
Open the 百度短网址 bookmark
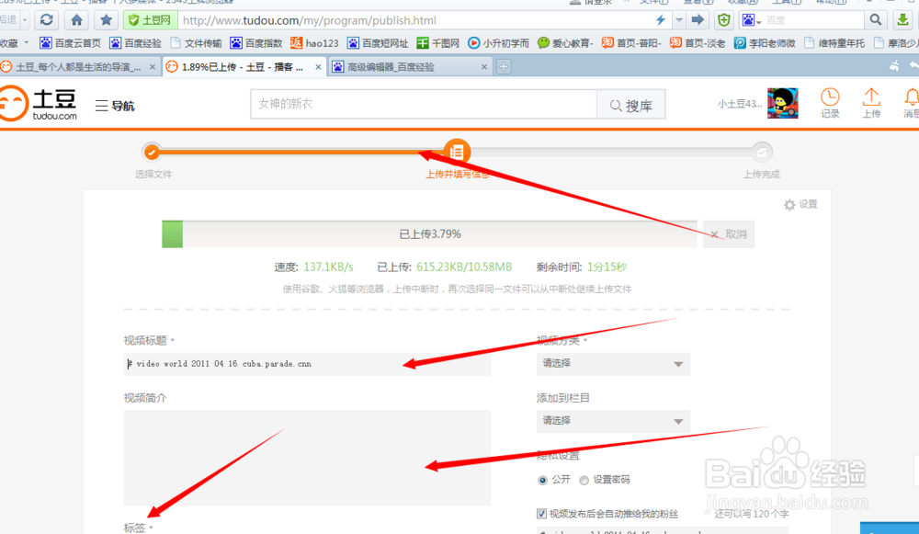378,43
